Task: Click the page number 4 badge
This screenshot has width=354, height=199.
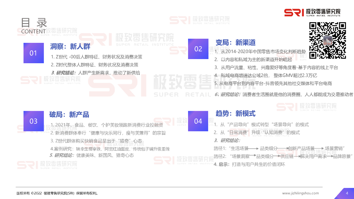Action: 347,193
